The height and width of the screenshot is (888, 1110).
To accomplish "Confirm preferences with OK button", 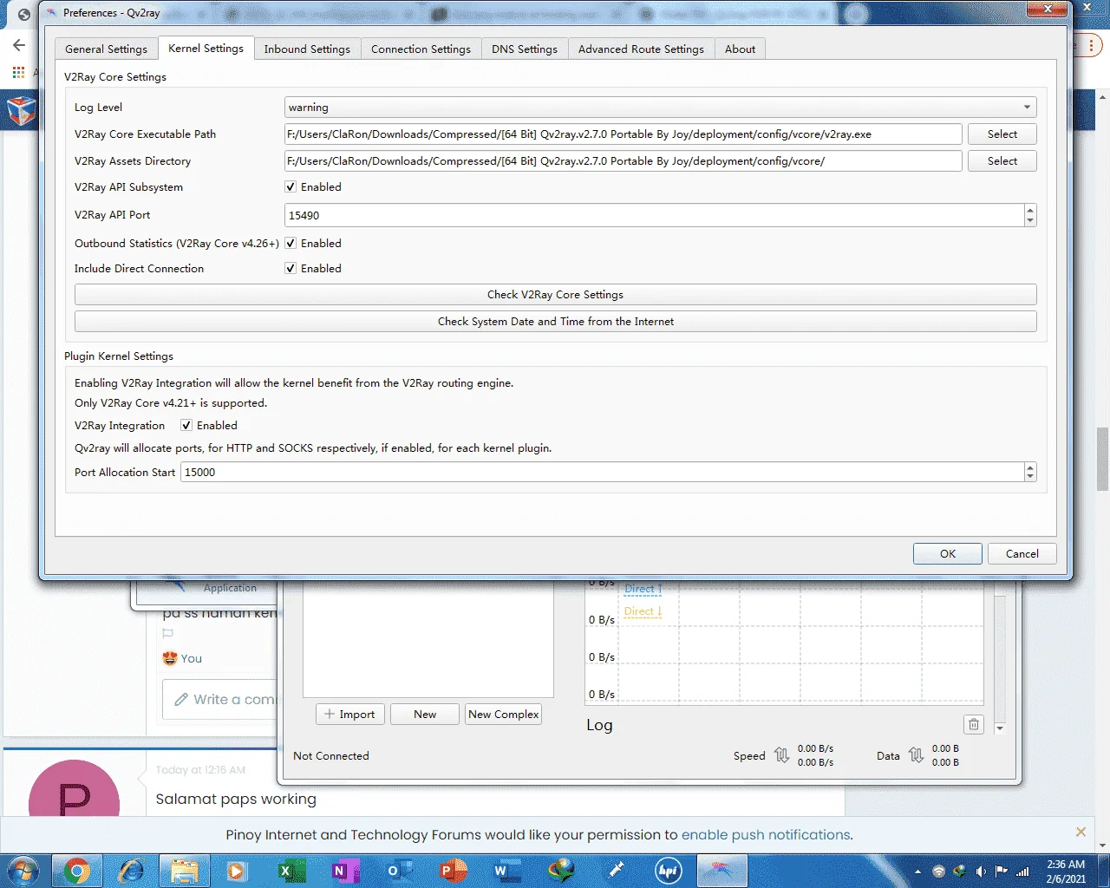I will (948, 554).
